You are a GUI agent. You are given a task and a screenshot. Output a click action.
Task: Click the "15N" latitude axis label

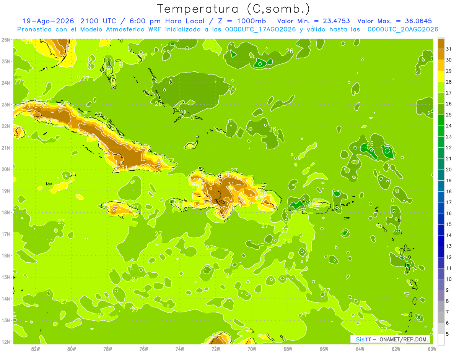click(6, 277)
